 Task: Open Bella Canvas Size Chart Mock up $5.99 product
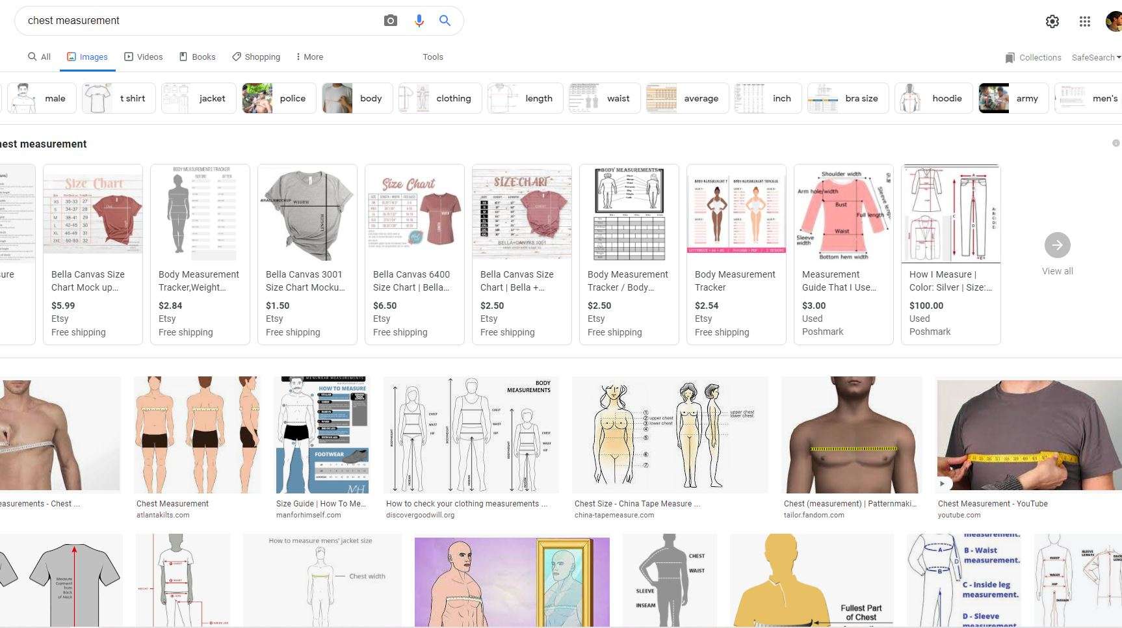tap(93, 254)
